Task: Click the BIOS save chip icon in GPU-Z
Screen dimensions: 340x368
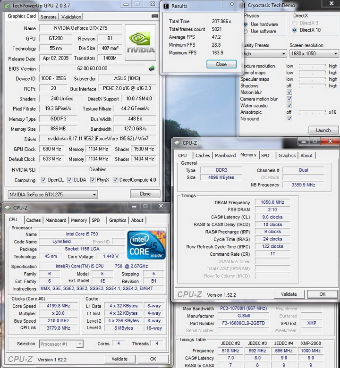Action: (x=152, y=68)
